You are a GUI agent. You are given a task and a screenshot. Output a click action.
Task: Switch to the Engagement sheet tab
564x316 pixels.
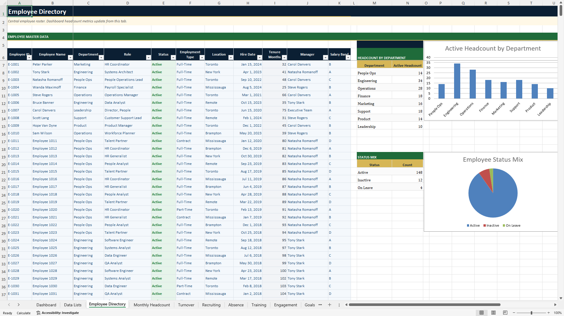tap(285, 305)
